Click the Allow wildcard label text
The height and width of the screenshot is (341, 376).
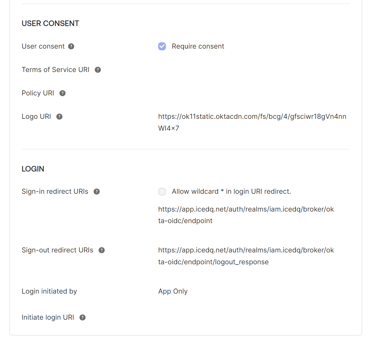tap(231, 191)
